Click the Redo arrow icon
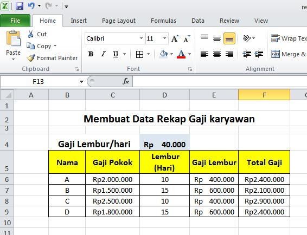 (x=48, y=6)
